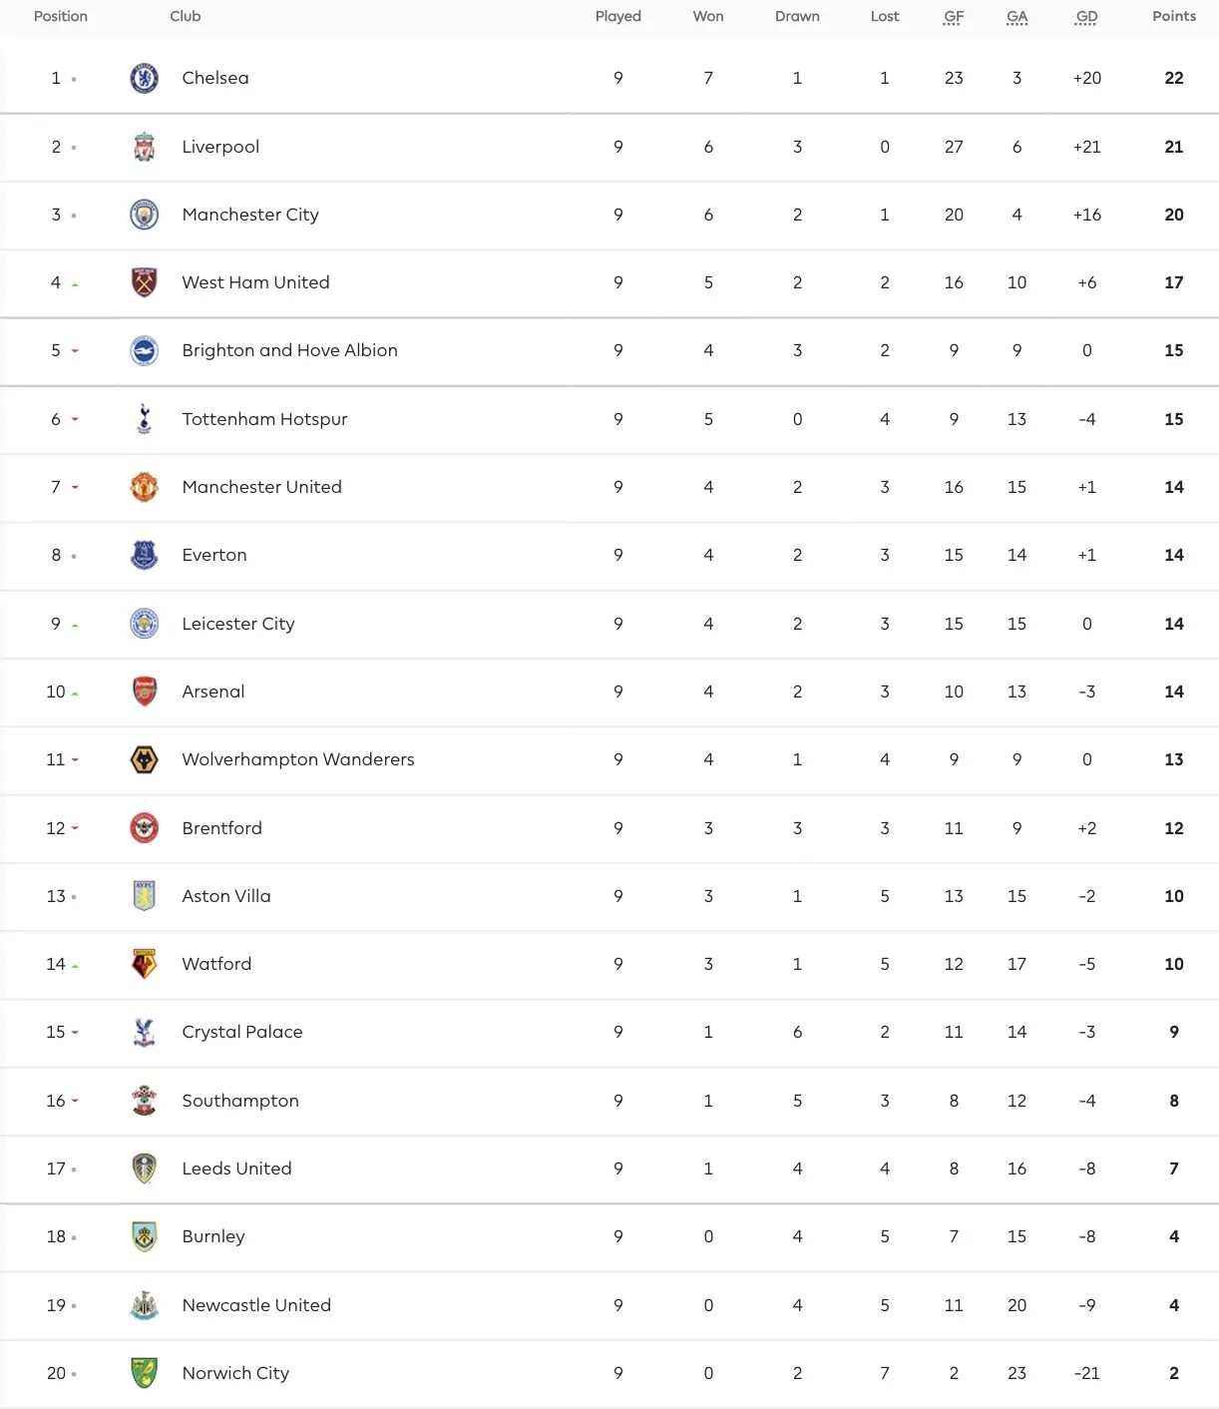Click the Arsenal cannon crest
The width and height of the screenshot is (1219, 1409).
coord(145,692)
